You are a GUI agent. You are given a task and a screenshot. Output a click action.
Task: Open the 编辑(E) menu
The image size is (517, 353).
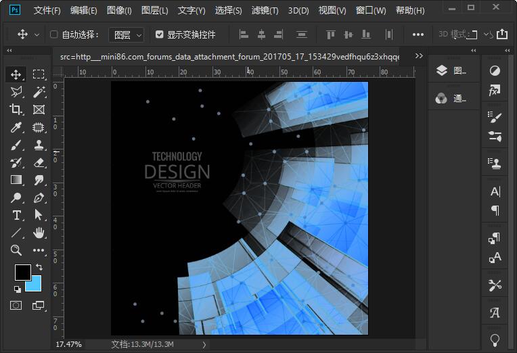[x=84, y=11]
